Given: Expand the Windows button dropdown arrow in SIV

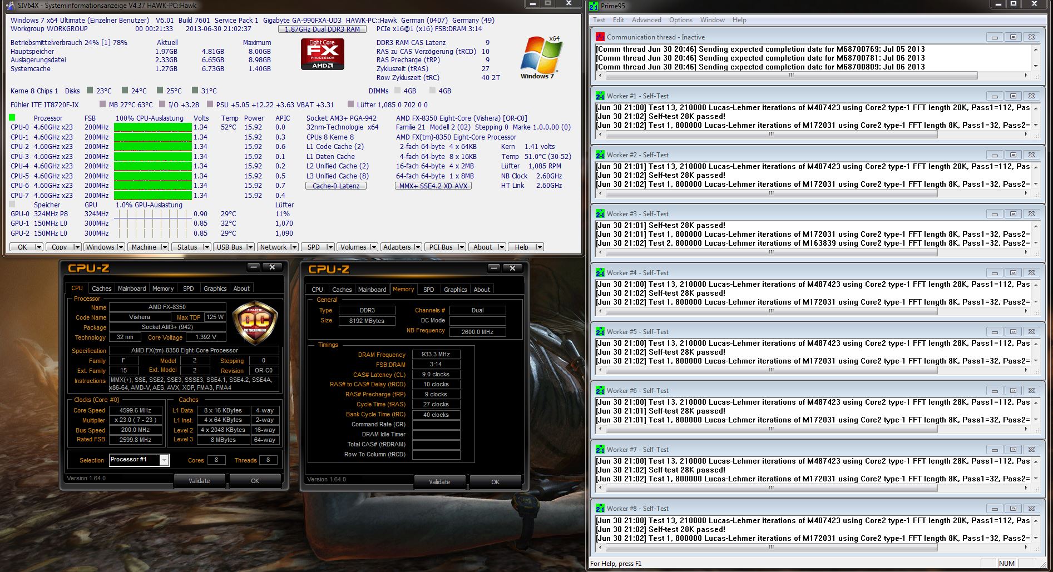Looking at the screenshot, I should coord(121,247).
